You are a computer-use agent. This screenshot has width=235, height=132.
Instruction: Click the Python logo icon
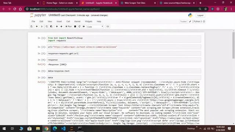click(x=190, y=15)
